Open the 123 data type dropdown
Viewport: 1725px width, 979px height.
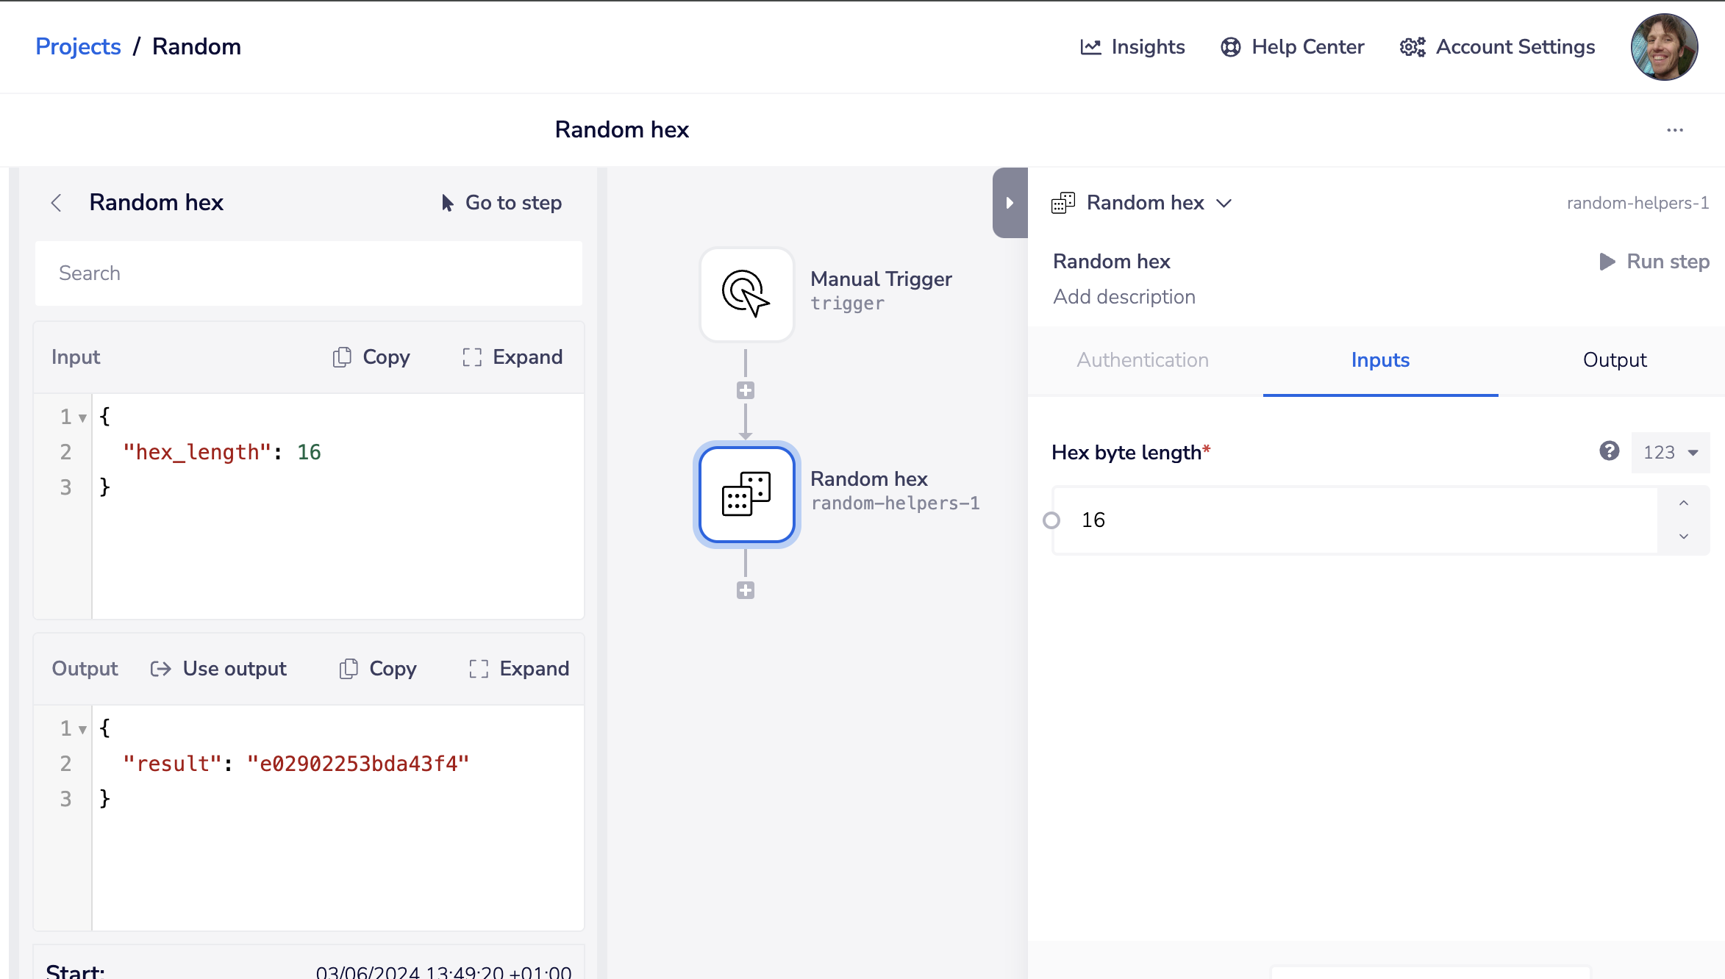(x=1671, y=453)
